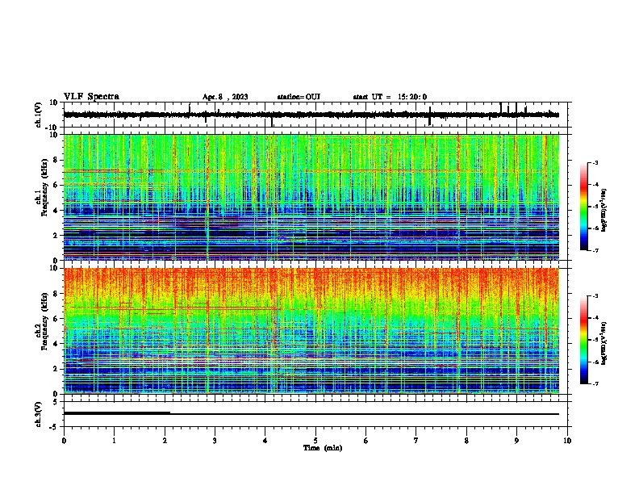Click the "ch.1(V)" waveform axis label
Image resolution: width=639 pixels, height=494 pixels.
(38, 115)
